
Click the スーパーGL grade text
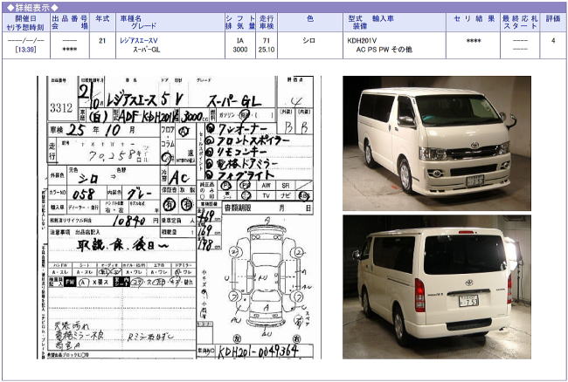[147, 50]
